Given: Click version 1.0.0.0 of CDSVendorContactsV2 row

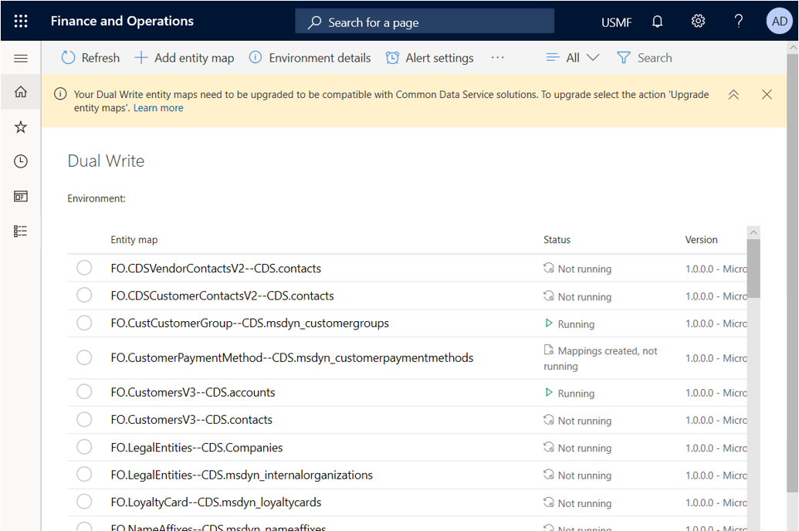Looking at the screenshot, I should [716, 269].
